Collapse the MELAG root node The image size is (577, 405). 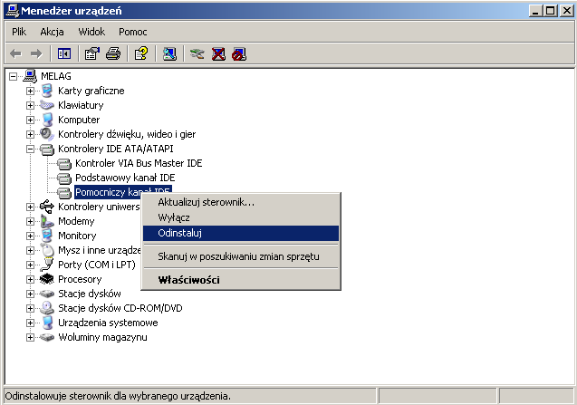(14, 77)
